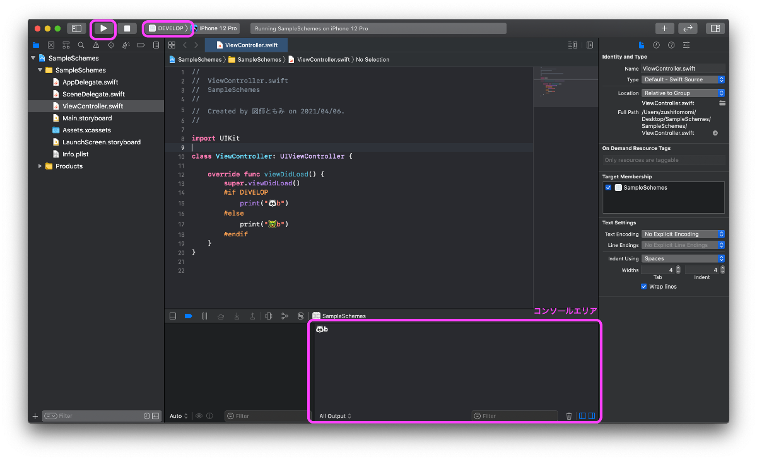Select Assets.xcassets in the navigator
This screenshot has height=460, width=757.
(x=86, y=130)
